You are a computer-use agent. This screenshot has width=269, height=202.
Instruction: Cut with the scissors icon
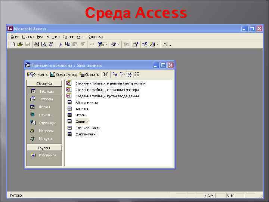[x=61, y=44]
